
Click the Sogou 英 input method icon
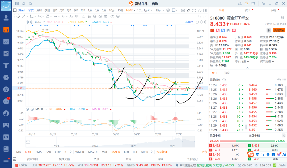[257, 154]
